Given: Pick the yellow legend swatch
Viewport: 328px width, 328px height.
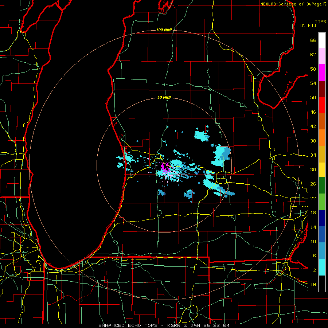Looking at the screenshot, I should (x=322, y=170).
